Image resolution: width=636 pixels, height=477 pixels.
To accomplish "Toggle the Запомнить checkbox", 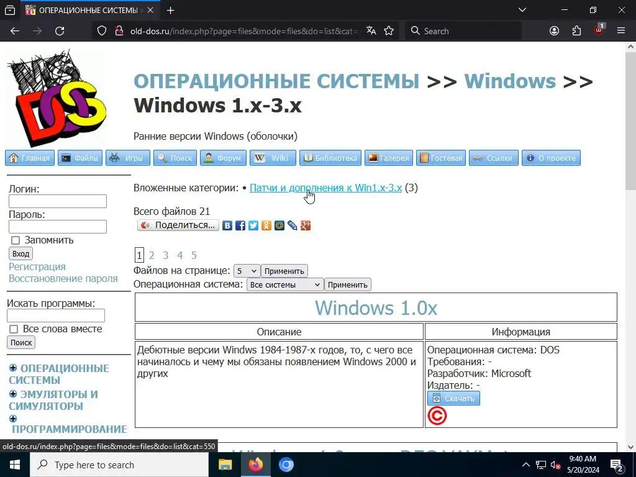I will click(16, 240).
